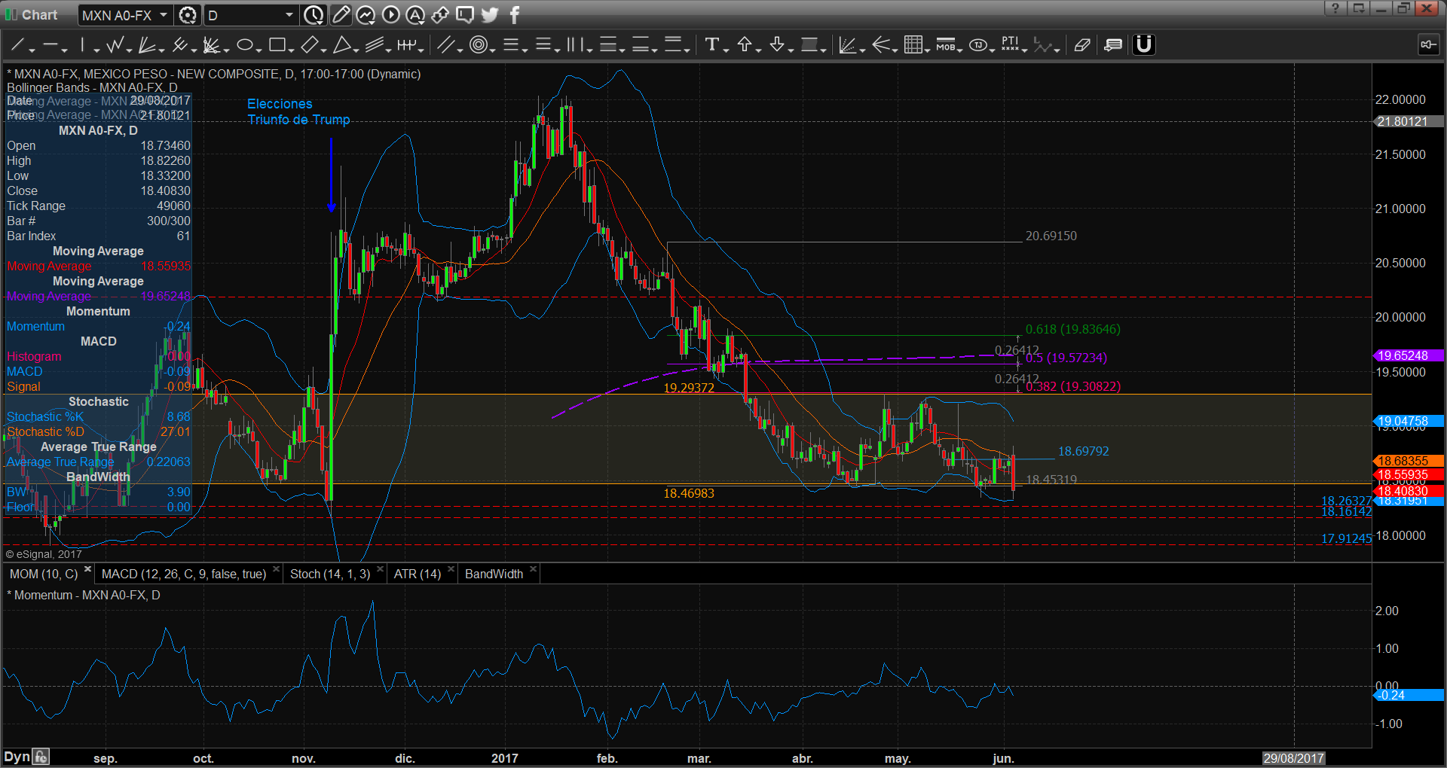Select the trend line drawing tool
Viewport: 1447px width, 768px height.
point(17,45)
